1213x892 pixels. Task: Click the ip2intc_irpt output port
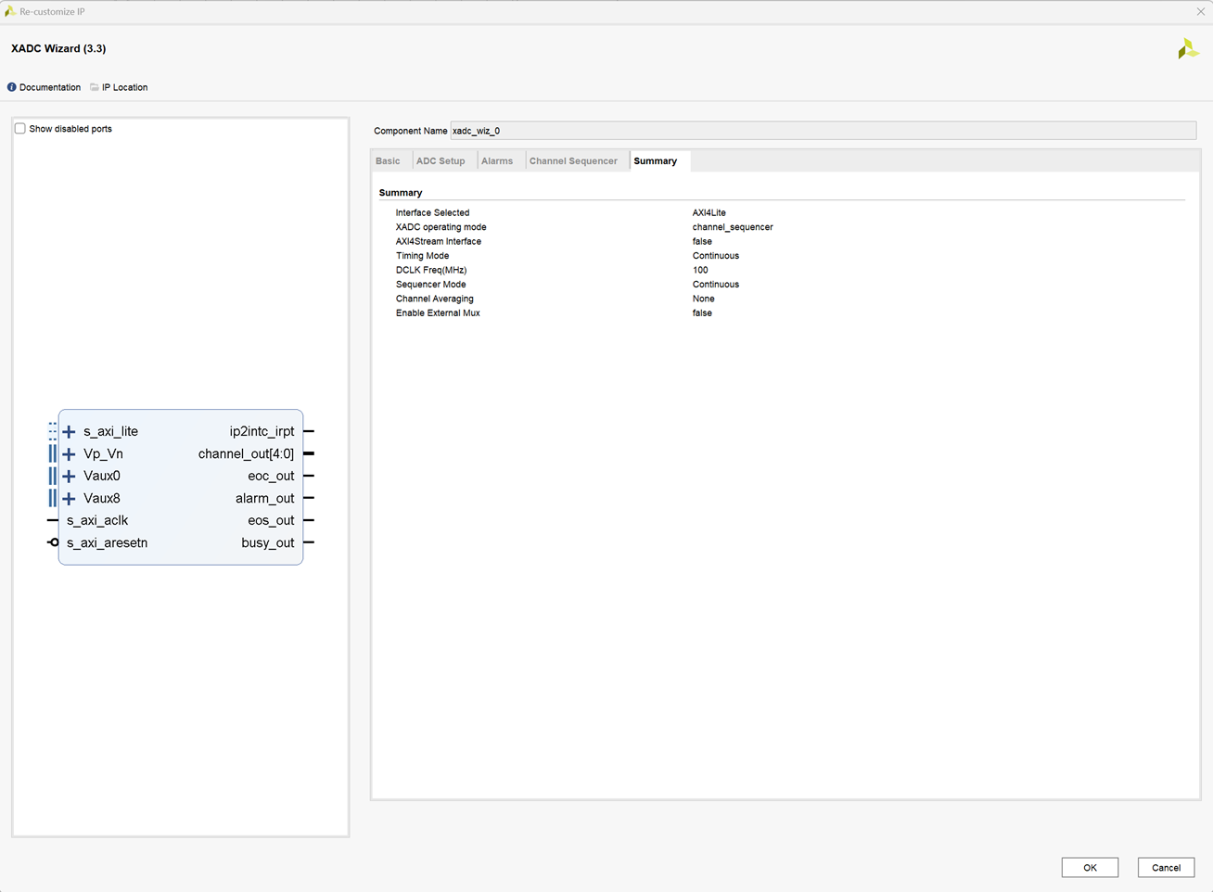262,431
